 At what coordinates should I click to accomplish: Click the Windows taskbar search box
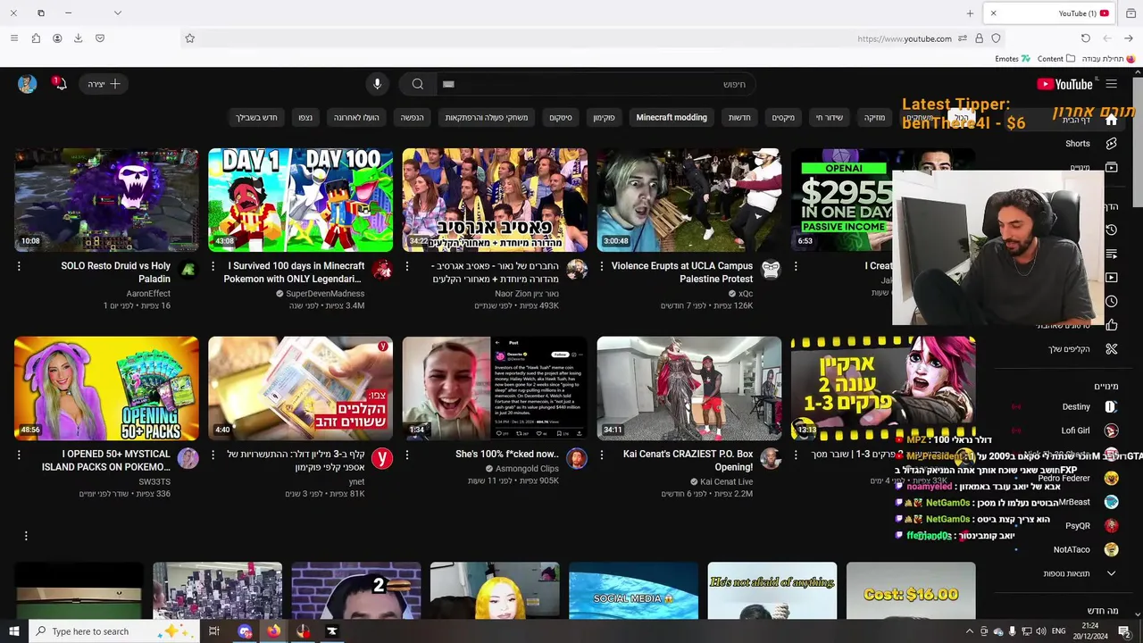tap(114, 631)
